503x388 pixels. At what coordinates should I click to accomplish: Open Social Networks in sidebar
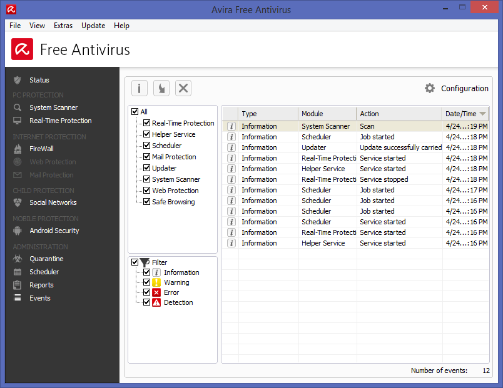coord(53,202)
